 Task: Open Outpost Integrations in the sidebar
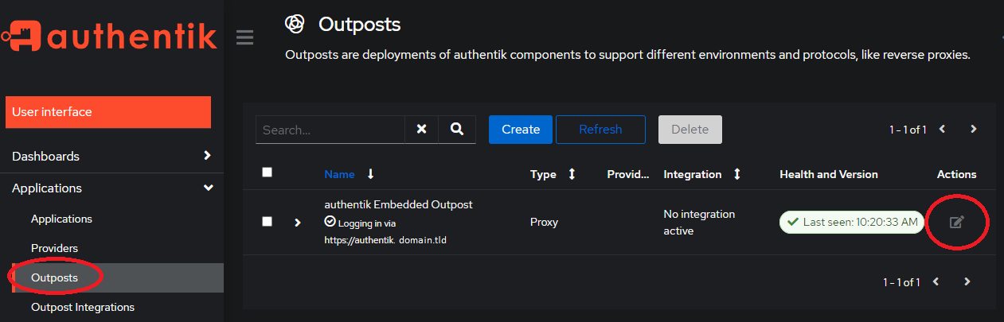coord(83,307)
